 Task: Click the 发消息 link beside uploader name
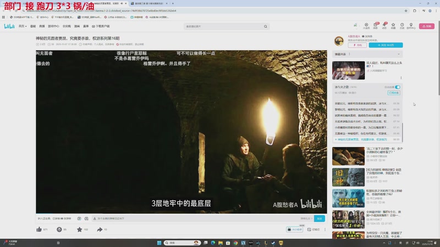(367, 36)
